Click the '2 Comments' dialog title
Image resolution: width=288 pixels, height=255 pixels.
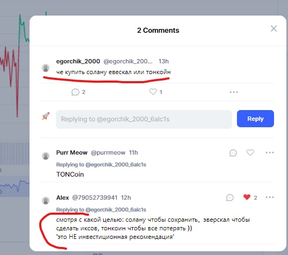[x=158, y=31]
